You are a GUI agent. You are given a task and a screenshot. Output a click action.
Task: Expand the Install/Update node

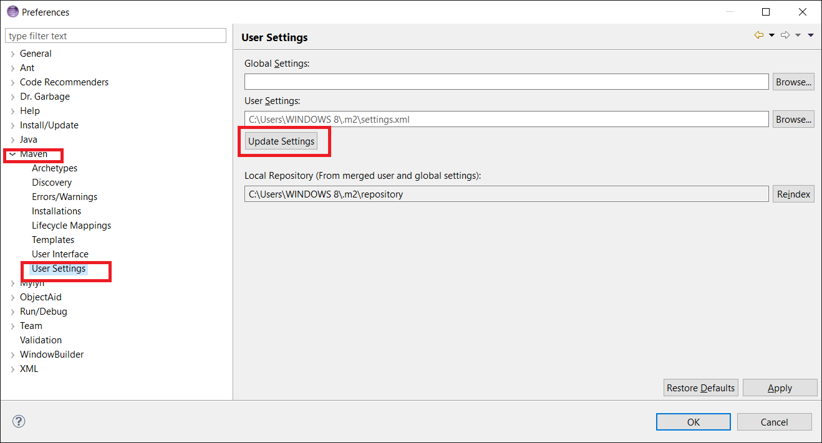coord(12,125)
